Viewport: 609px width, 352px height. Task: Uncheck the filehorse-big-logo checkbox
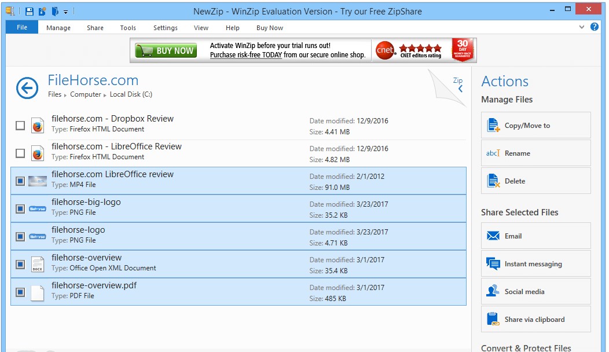coord(20,209)
